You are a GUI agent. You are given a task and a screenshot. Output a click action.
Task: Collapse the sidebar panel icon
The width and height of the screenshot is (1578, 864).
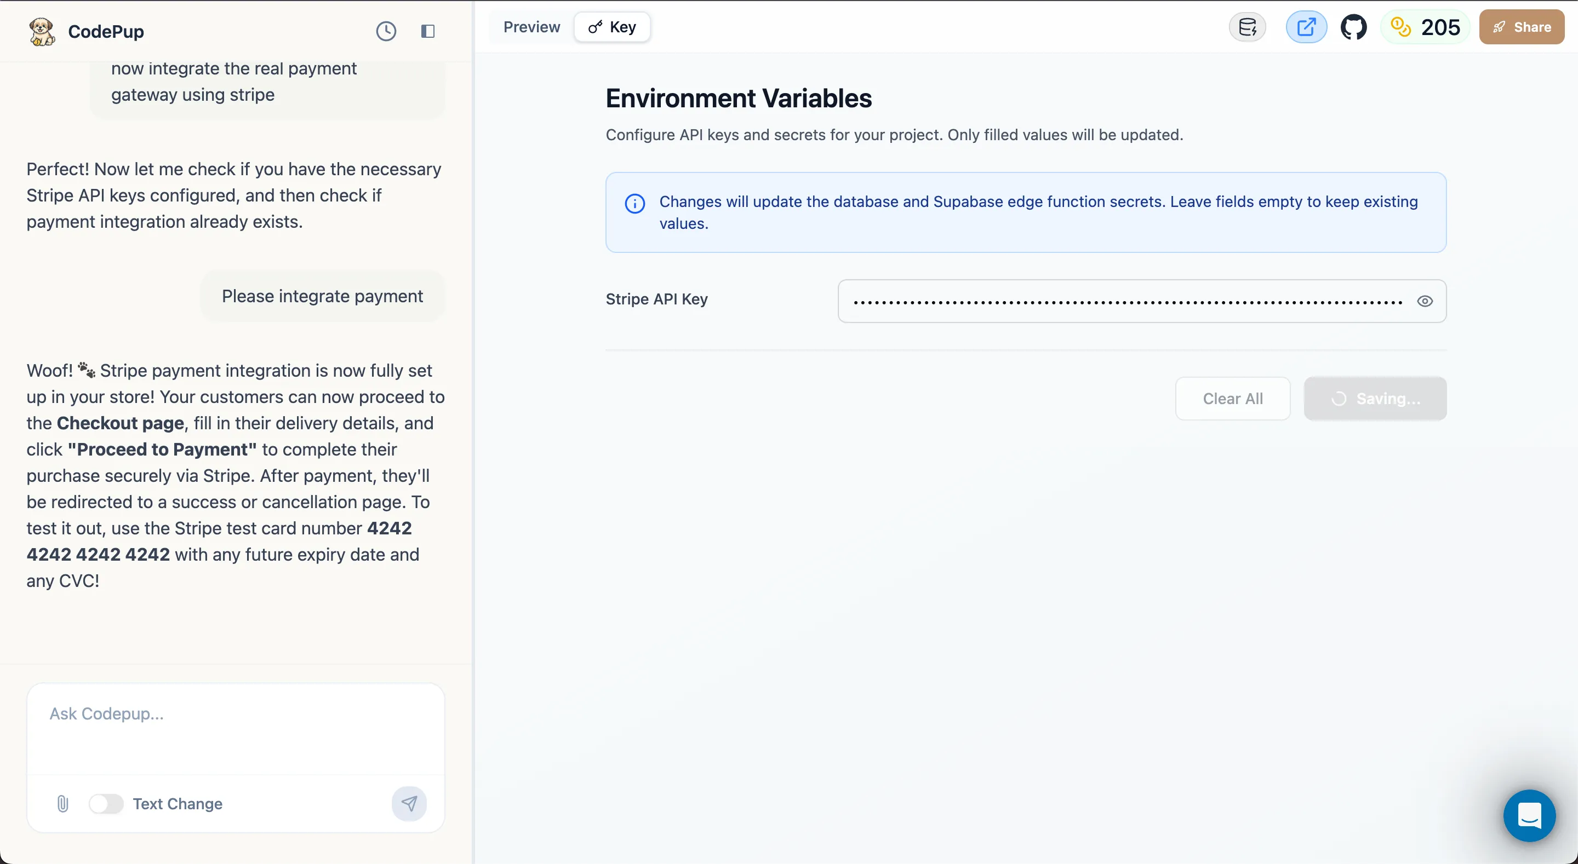click(x=427, y=31)
